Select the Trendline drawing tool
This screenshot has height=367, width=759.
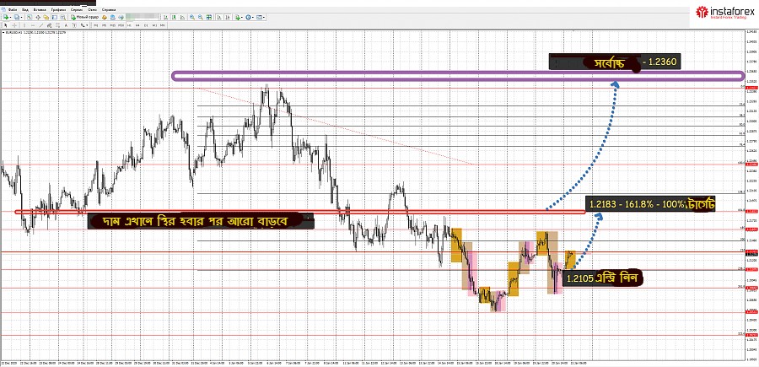coord(41,25)
